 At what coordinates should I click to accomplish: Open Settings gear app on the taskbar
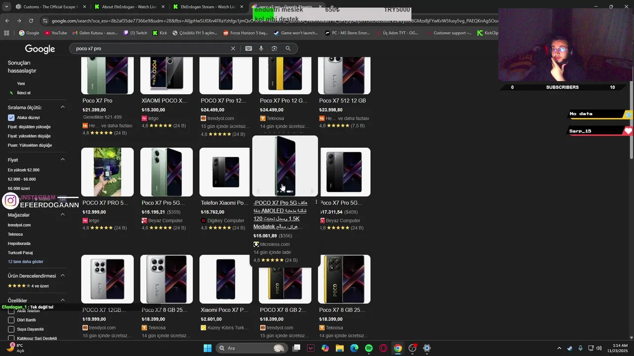pos(427,348)
